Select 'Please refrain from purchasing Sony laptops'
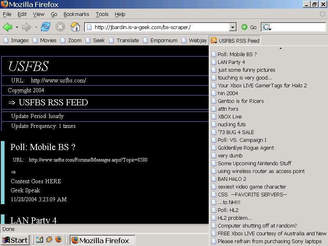 click(x=269, y=241)
